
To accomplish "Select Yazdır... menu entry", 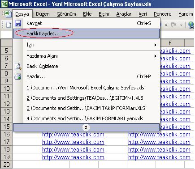I will (87, 76).
